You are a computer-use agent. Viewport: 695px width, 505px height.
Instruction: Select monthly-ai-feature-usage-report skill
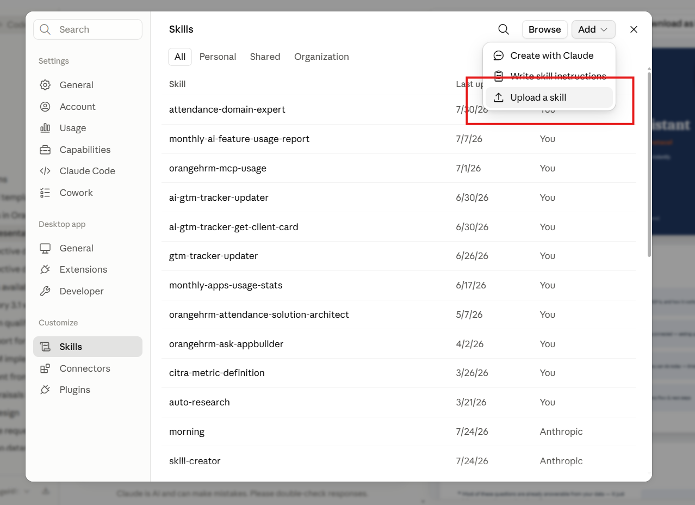tap(399, 139)
